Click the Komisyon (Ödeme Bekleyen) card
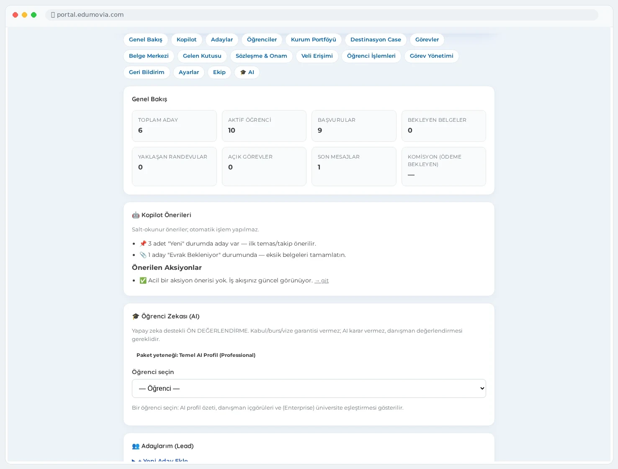Viewport: 618px width, 469px height. (444, 167)
